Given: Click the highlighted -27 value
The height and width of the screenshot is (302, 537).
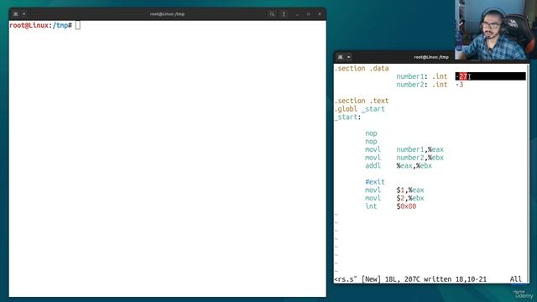Looking at the screenshot, I should click(x=461, y=76).
